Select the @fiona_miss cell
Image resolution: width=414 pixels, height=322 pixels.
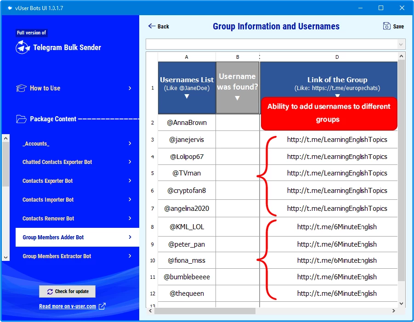(187, 260)
